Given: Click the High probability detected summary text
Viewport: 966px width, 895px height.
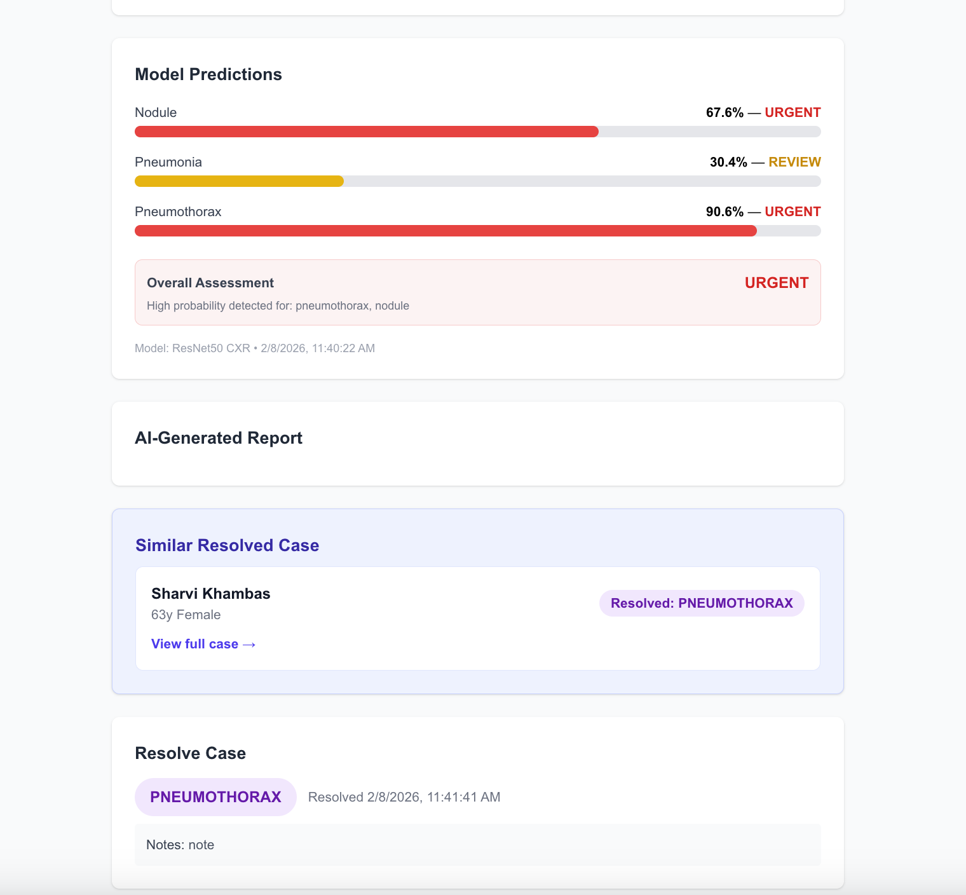Looking at the screenshot, I should pos(278,306).
